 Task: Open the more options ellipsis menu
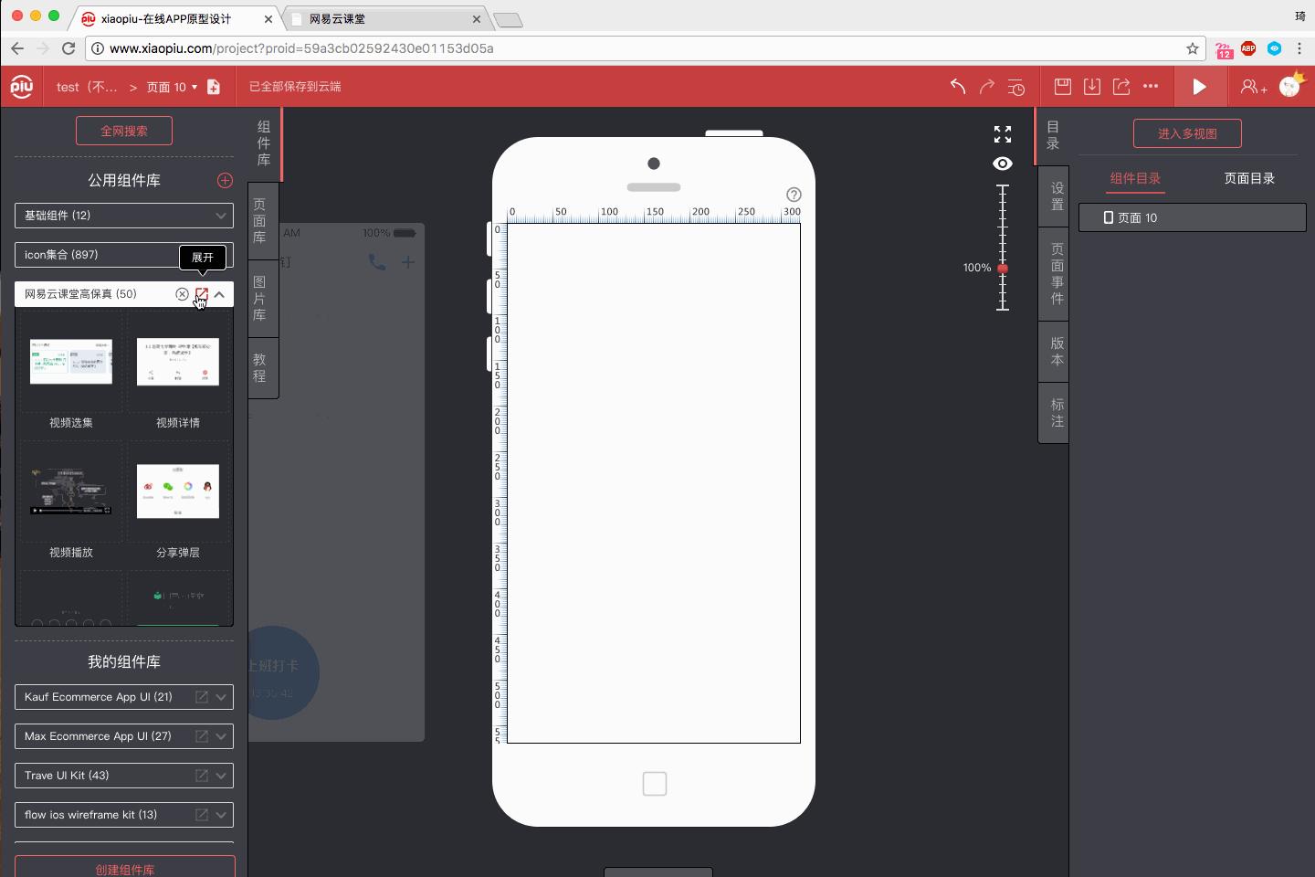click(1151, 86)
